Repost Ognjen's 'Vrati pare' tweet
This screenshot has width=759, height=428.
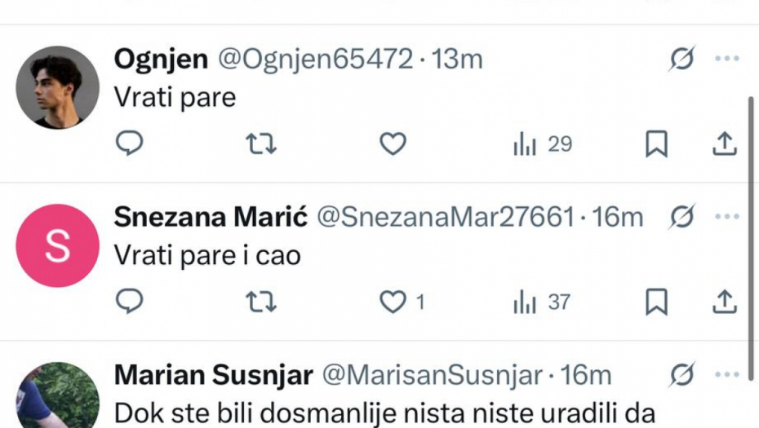[x=261, y=144]
